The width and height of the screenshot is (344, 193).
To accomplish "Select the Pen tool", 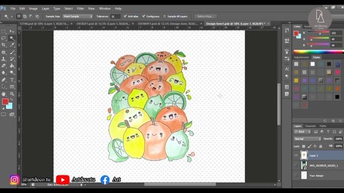I will pos(4,80).
